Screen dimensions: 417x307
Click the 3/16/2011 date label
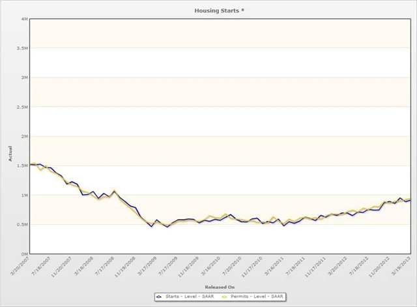(274, 266)
